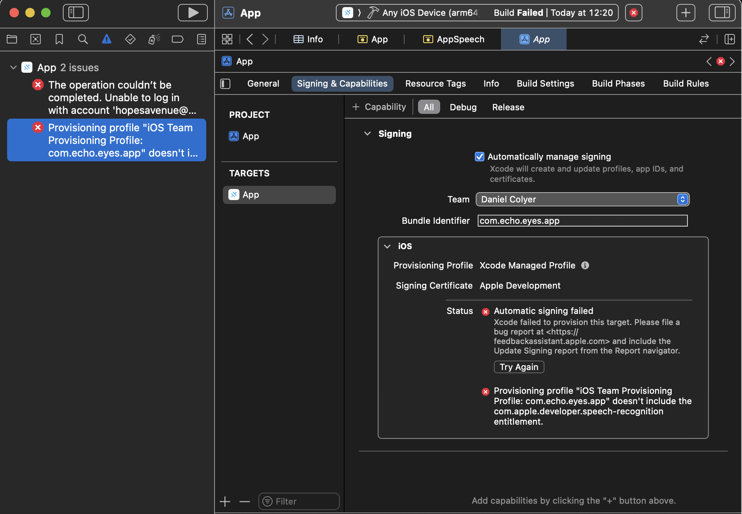
Task: Click the targets Filter field
Action: pos(299,501)
